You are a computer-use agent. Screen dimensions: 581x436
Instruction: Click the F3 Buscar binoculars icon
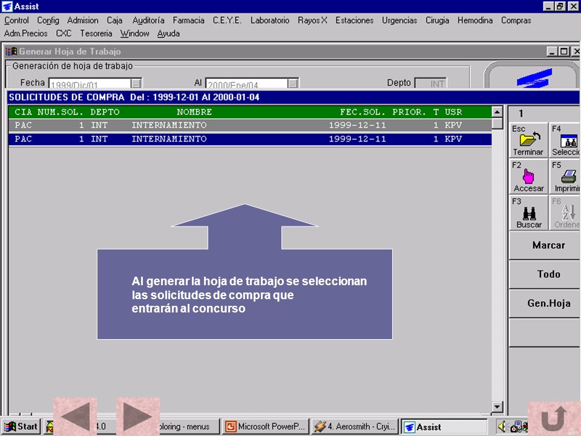528,213
